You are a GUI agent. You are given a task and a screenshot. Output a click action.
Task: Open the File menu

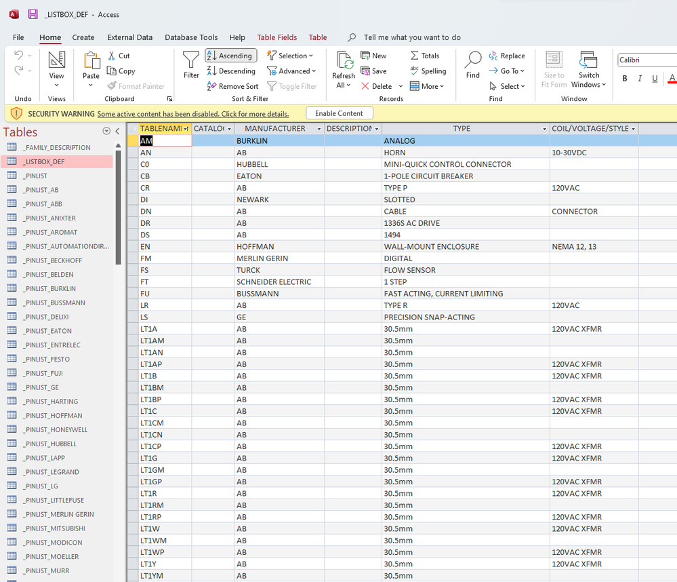(18, 37)
